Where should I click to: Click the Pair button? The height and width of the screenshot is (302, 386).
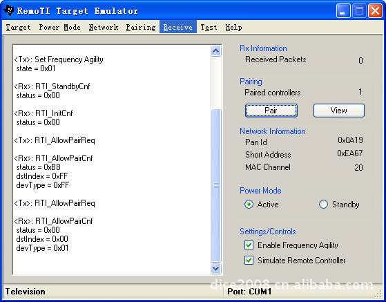(271, 111)
